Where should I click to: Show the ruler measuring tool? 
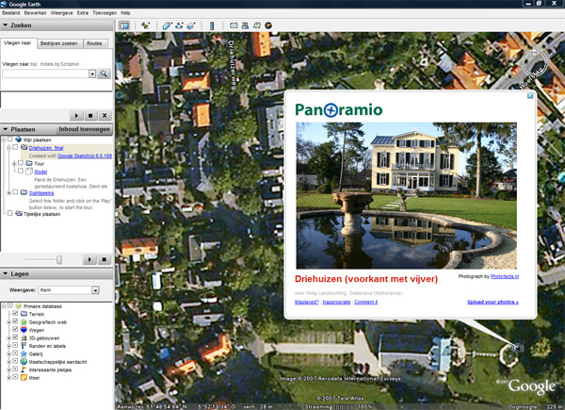212,25
